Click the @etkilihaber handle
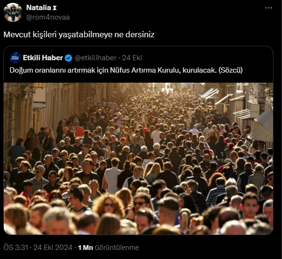Viewport: 282px width, 259px height. point(95,58)
